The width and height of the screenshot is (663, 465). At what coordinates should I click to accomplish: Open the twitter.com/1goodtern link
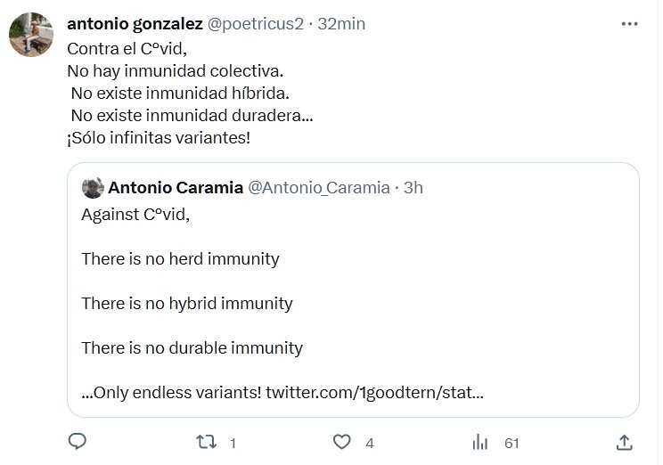(x=374, y=392)
